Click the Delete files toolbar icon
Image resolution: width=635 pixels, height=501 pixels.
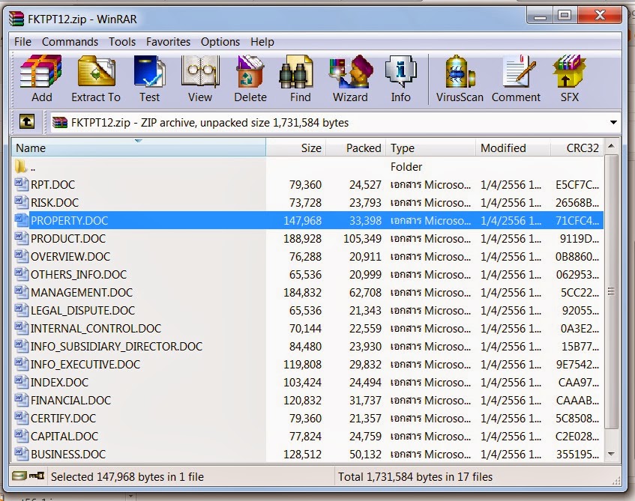(250, 79)
